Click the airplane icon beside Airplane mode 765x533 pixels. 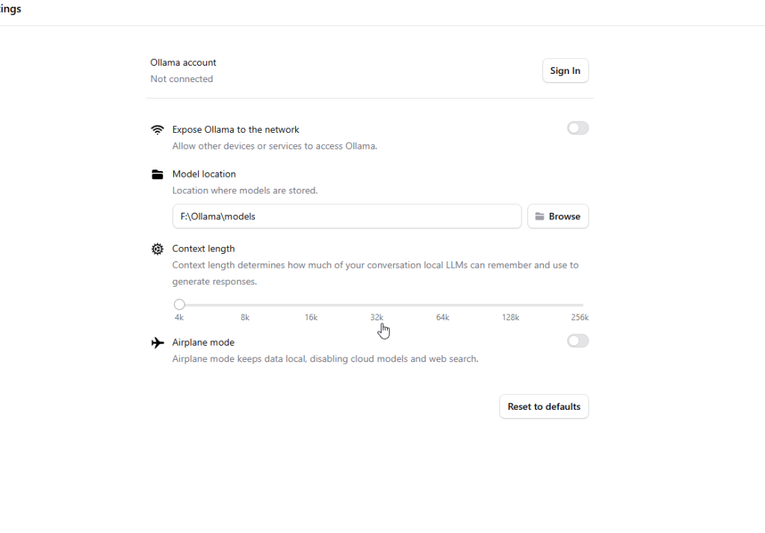click(157, 343)
